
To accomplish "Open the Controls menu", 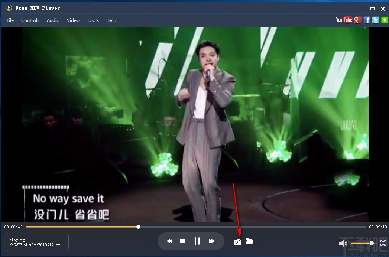I will [x=30, y=20].
